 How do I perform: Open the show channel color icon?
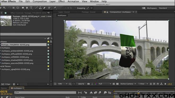tap(96, 84)
